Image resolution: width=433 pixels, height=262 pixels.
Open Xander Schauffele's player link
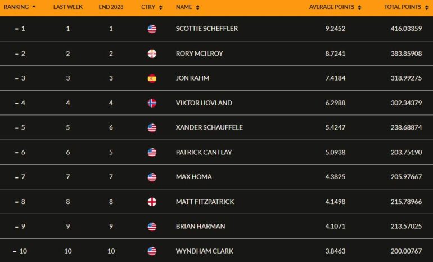coord(209,127)
